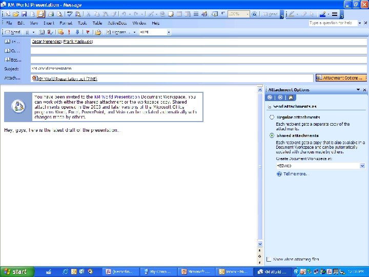Click the Check Names icon
Viewport: 369px width, 277px height.
(50, 32)
